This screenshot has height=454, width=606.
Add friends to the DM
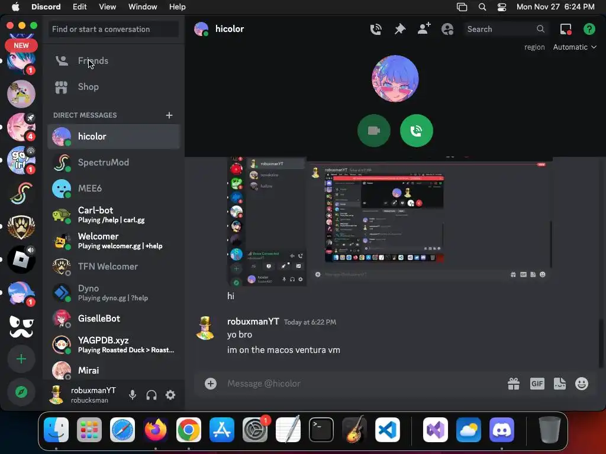424,30
